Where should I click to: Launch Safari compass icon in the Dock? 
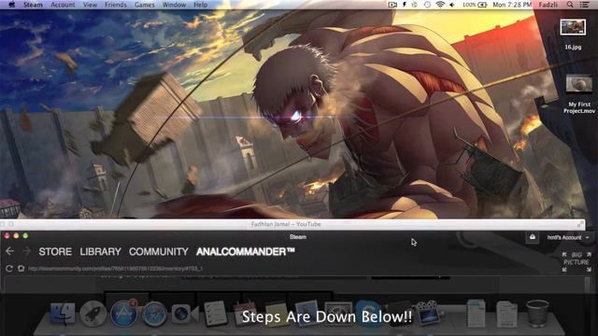click(x=154, y=314)
